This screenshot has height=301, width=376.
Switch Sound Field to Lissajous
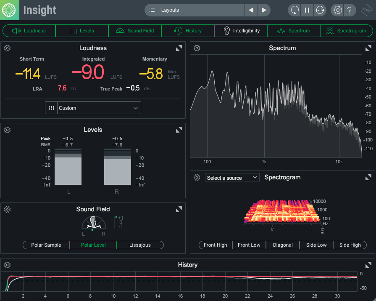pyautogui.click(x=140, y=245)
